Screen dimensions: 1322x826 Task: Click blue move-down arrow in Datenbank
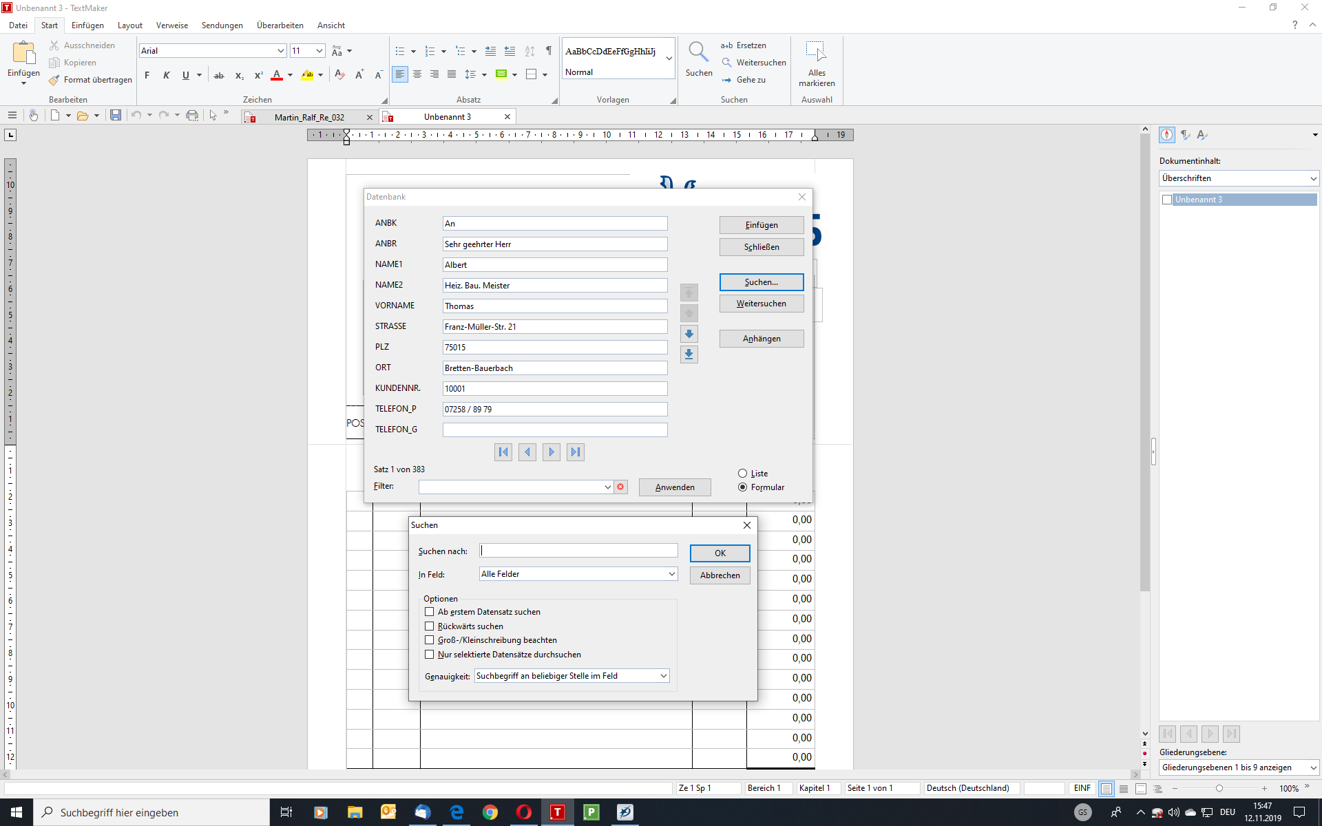click(689, 334)
